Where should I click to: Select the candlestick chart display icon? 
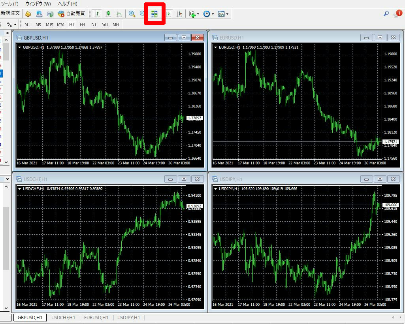(107, 13)
